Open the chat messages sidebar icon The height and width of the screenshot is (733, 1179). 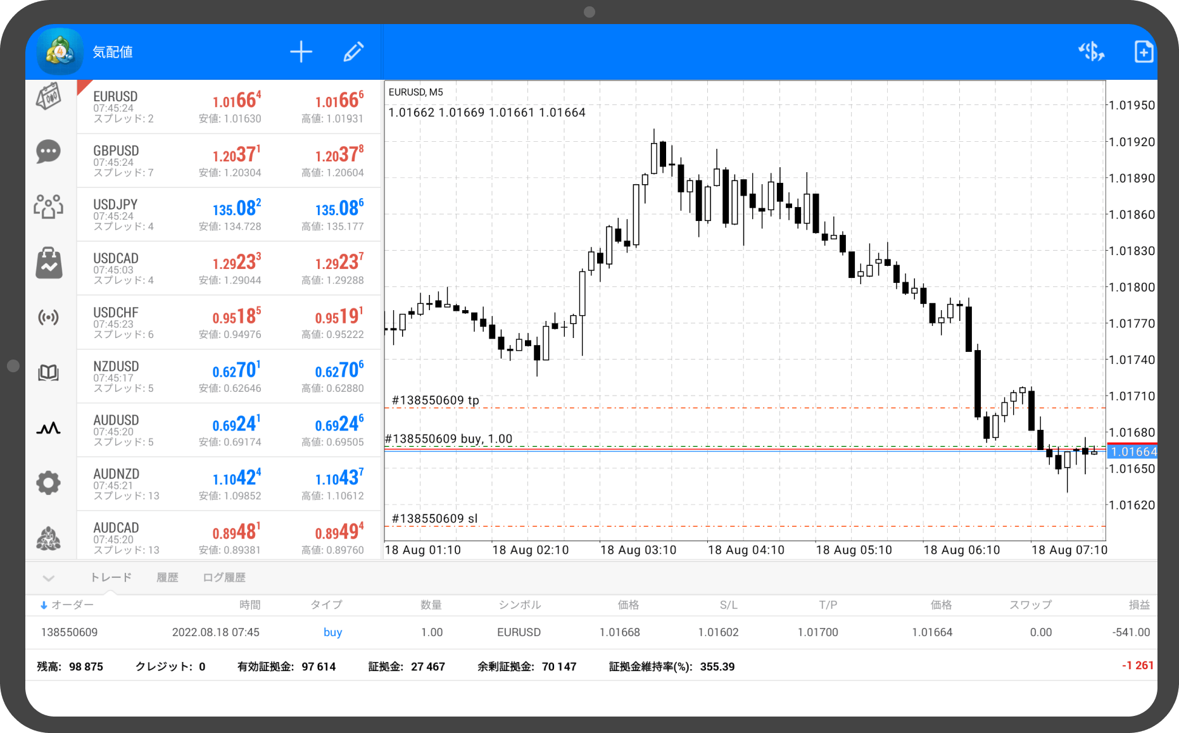(48, 152)
